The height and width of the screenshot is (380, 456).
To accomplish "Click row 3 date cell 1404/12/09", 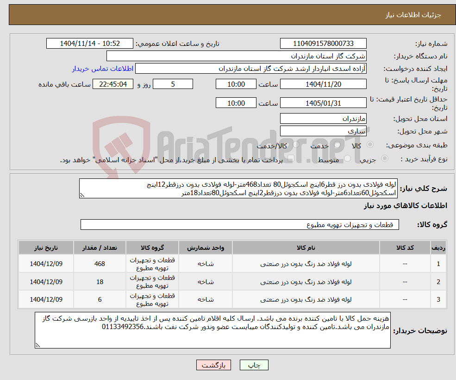I will [x=46, y=299].
